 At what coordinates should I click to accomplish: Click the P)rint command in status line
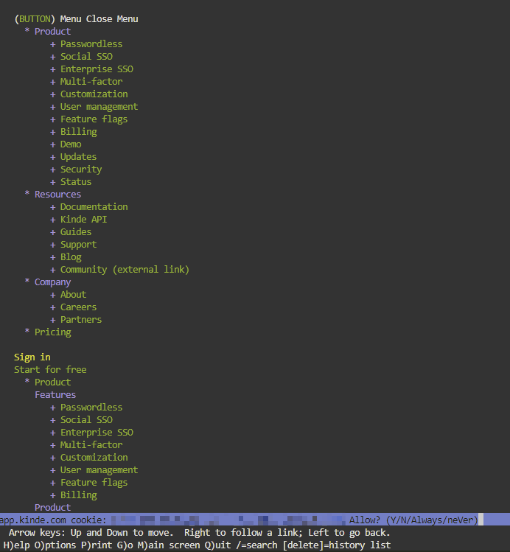click(97, 545)
